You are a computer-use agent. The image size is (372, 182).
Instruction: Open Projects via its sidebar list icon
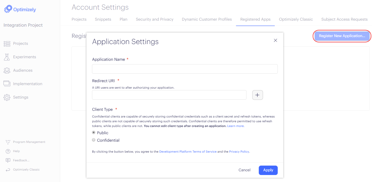pyautogui.click(x=7, y=44)
